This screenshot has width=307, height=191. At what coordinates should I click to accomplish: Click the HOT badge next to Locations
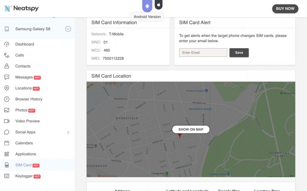tap(36, 89)
